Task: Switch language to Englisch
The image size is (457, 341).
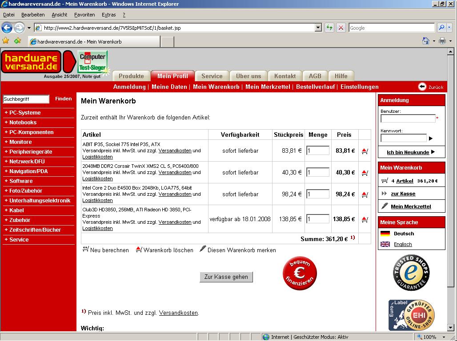Action: (403, 244)
